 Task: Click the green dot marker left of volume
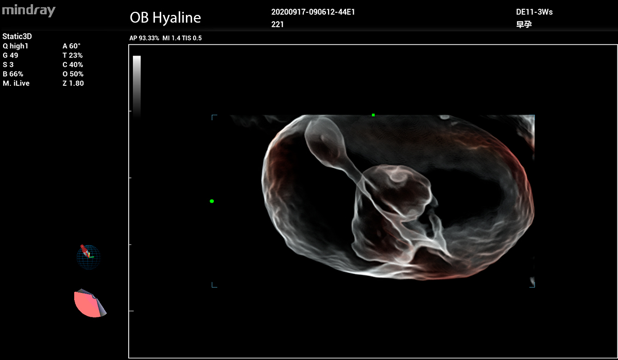click(x=212, y=201)
